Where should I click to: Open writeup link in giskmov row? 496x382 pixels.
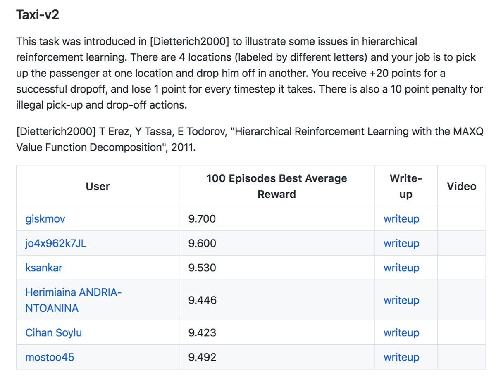point(401,219)
